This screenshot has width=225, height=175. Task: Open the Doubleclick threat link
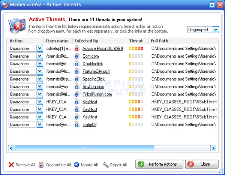coord(93,64)
